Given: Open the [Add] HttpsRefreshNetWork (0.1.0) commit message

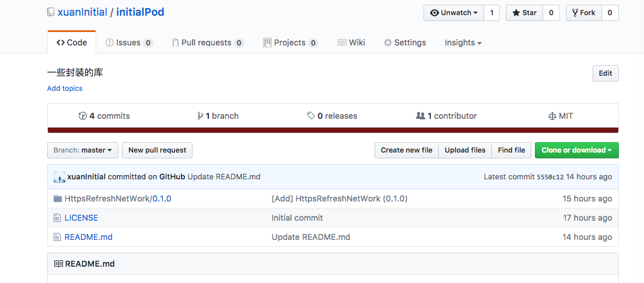Looking at the screenshot, I should 339,199.
